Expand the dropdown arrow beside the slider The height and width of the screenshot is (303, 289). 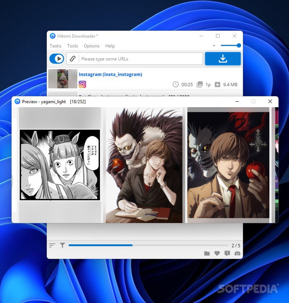[214, 46]
